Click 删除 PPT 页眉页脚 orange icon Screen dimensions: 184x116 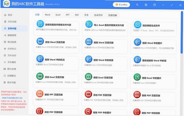[x=40, y=94]
